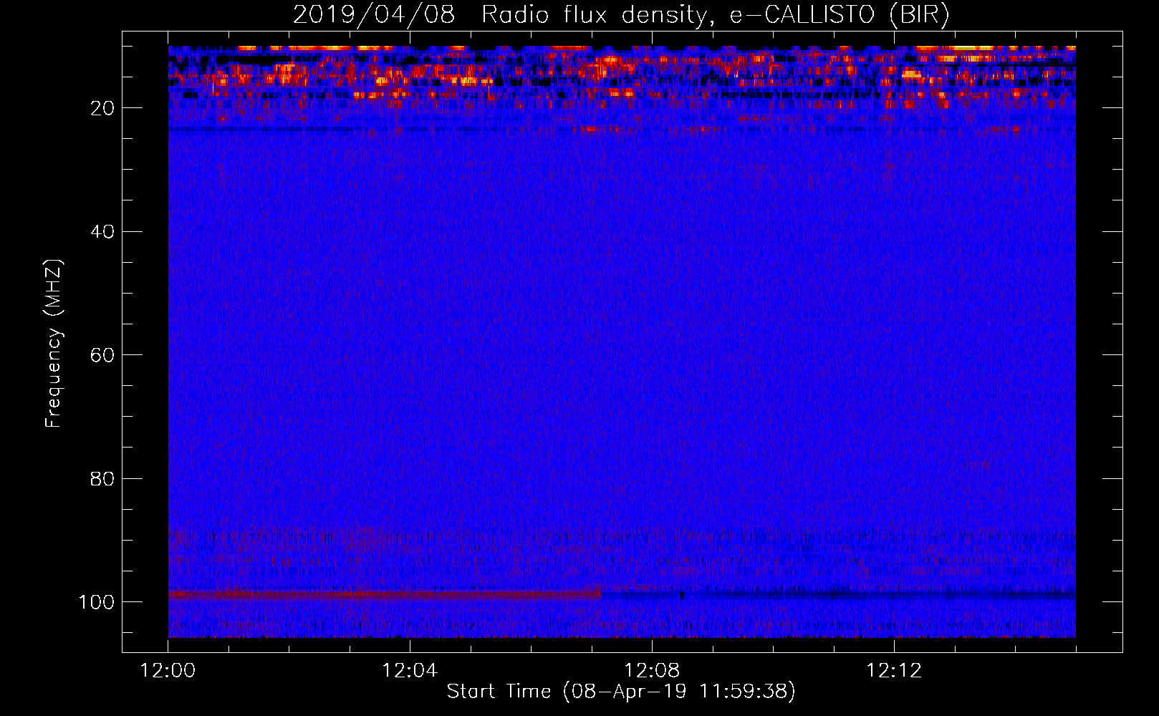
Task: Click the 12:04 time tick label
Action: point(410,670)
